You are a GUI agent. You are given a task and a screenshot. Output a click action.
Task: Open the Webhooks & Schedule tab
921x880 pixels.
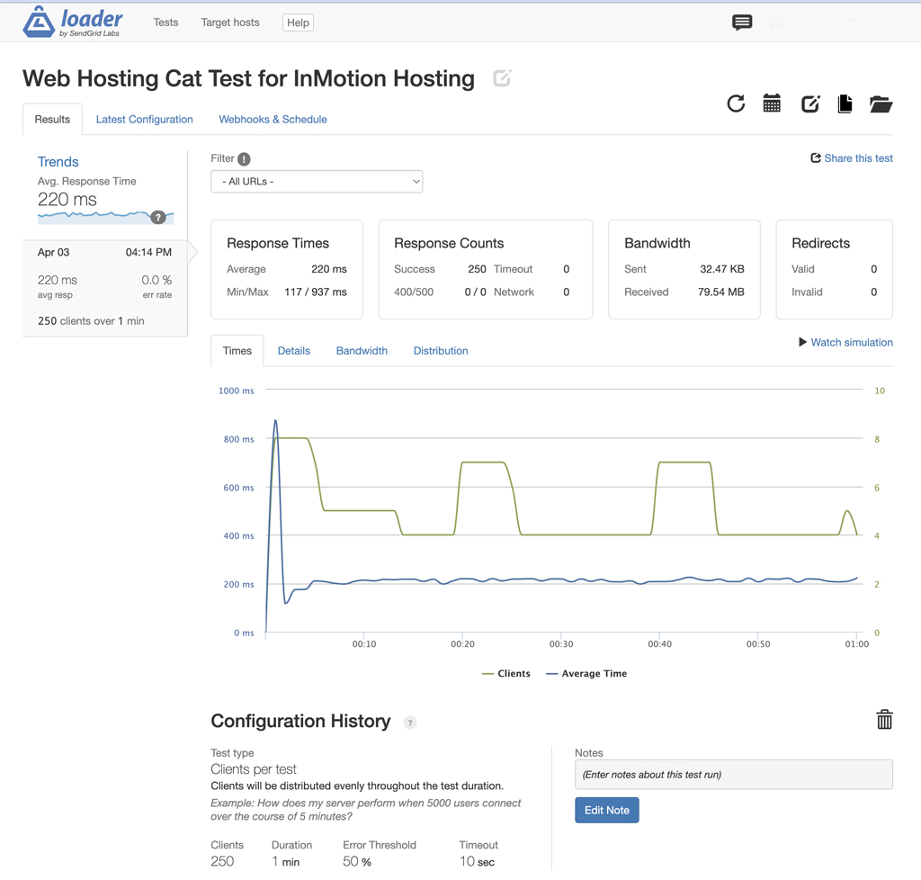click(273, 119)
